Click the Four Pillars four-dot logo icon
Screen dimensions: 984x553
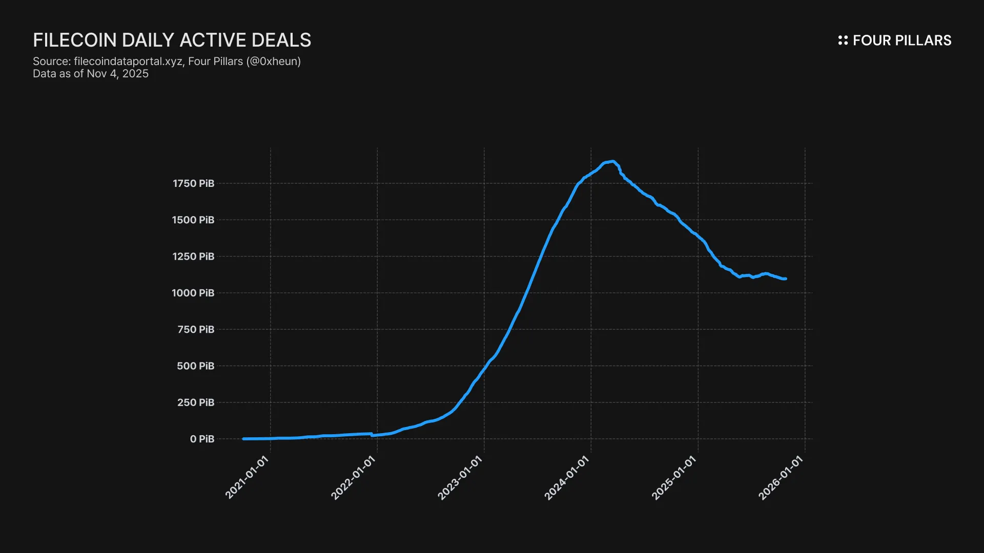[843, 40]
